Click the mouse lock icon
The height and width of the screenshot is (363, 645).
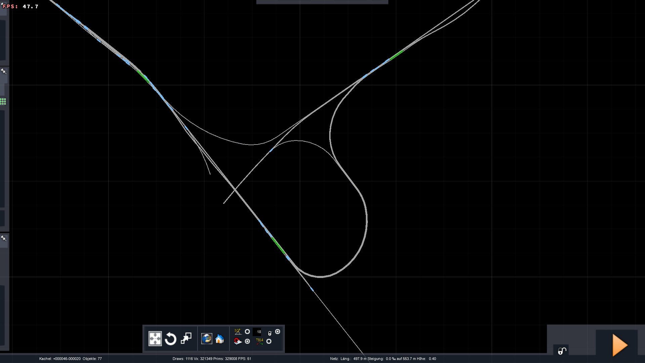[269, 333]
